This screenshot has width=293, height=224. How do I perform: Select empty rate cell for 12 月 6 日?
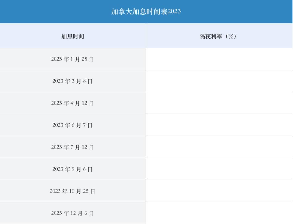(x=219, y=213)
